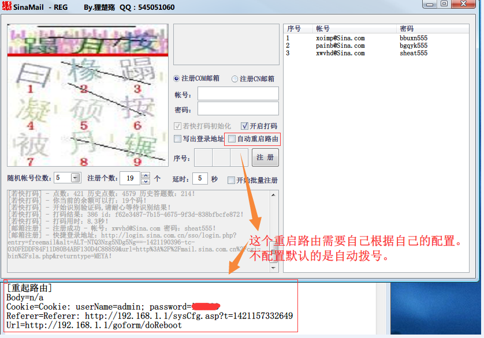The image size is (484, 338).
Task: Click the Referer sysCfg.asp line
Action: tap(150, 316)
